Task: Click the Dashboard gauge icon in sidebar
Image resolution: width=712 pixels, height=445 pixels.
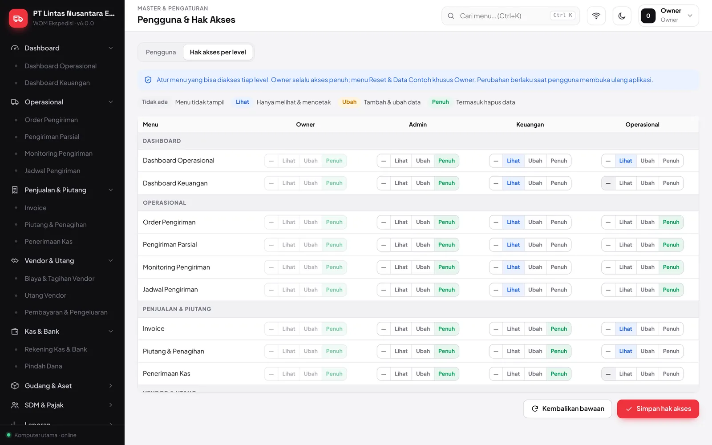Action: click(x=15, y=48)
